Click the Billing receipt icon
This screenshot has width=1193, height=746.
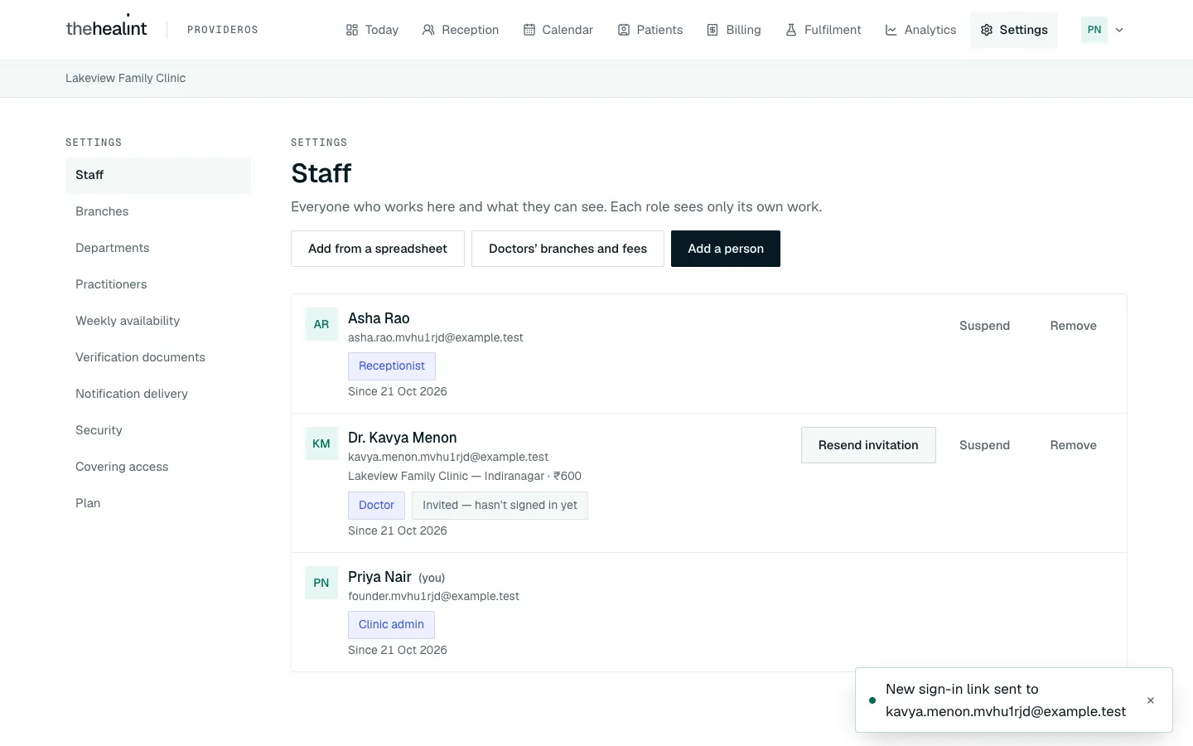click(x=712, y=30)
